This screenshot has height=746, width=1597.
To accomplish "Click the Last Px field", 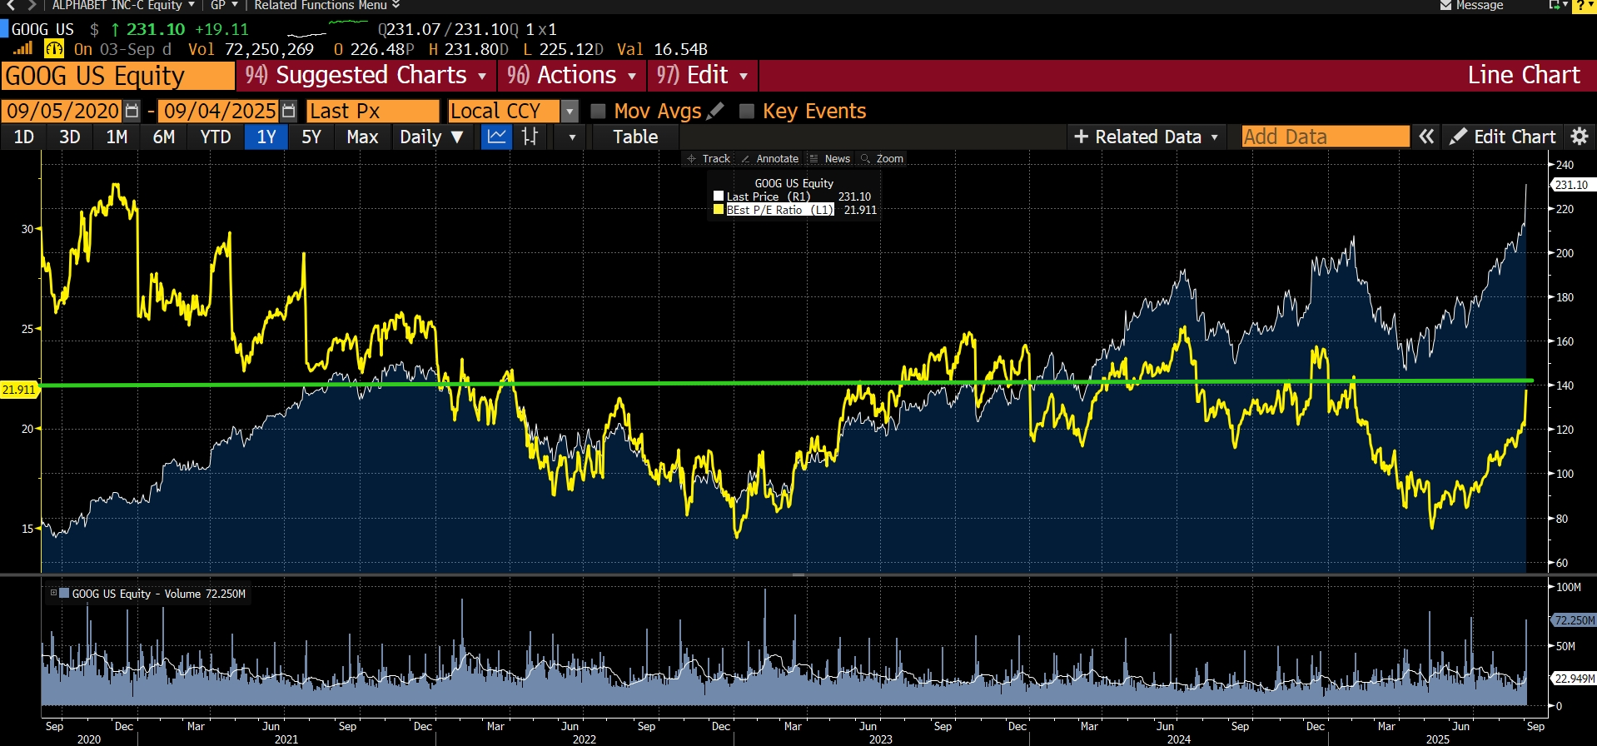I will coord(373,111).
